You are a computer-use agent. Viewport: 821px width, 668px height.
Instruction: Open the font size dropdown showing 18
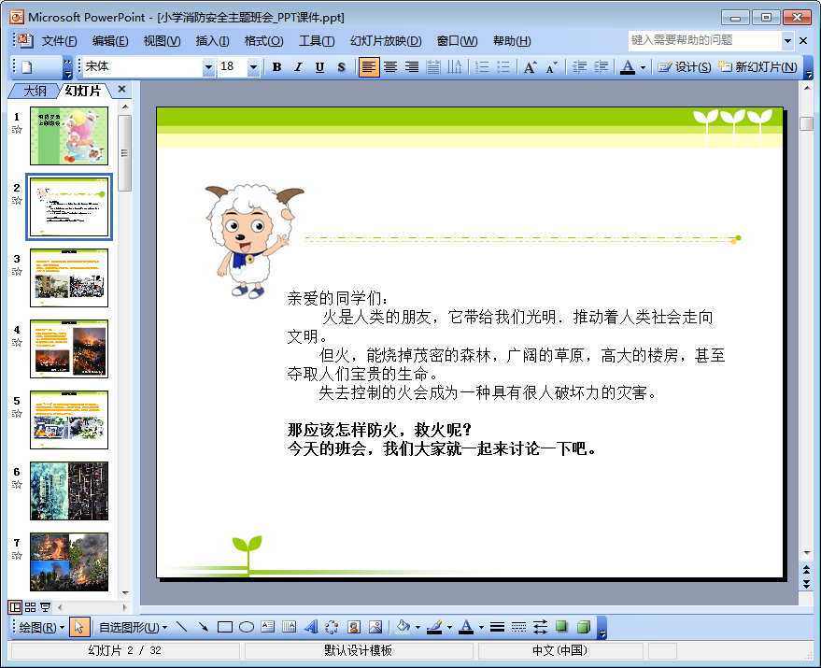tap(253, 67)
